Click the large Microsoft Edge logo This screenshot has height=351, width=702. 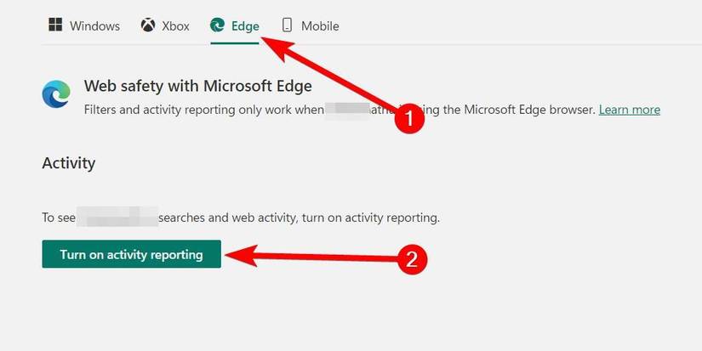coord(57,94)
